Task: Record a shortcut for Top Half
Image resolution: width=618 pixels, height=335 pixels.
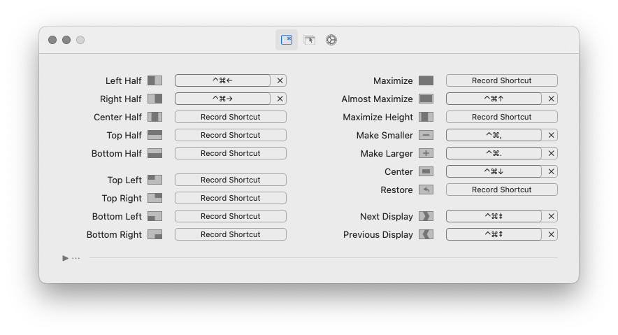Action: click(231, 135)
